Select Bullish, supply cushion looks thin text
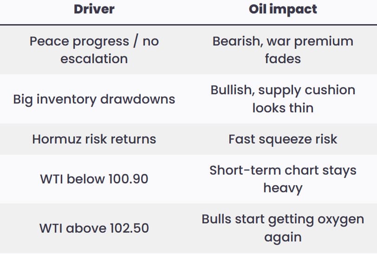 [283, 99]
